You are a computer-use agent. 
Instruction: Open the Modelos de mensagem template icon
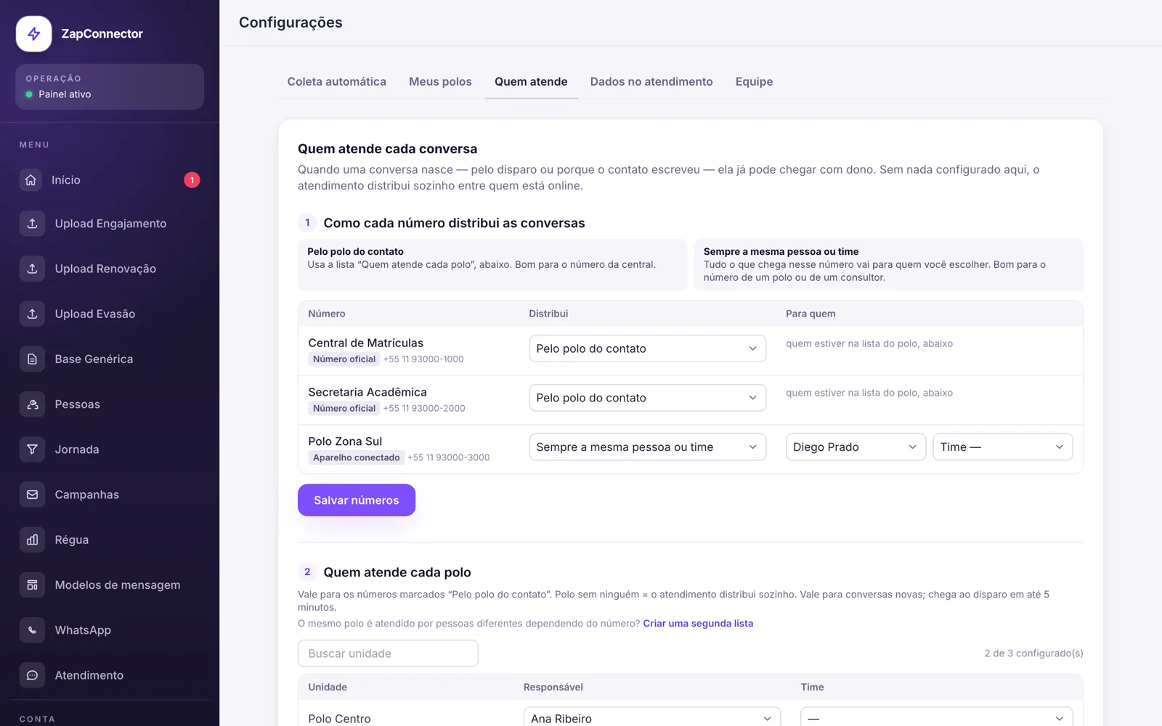32,585
